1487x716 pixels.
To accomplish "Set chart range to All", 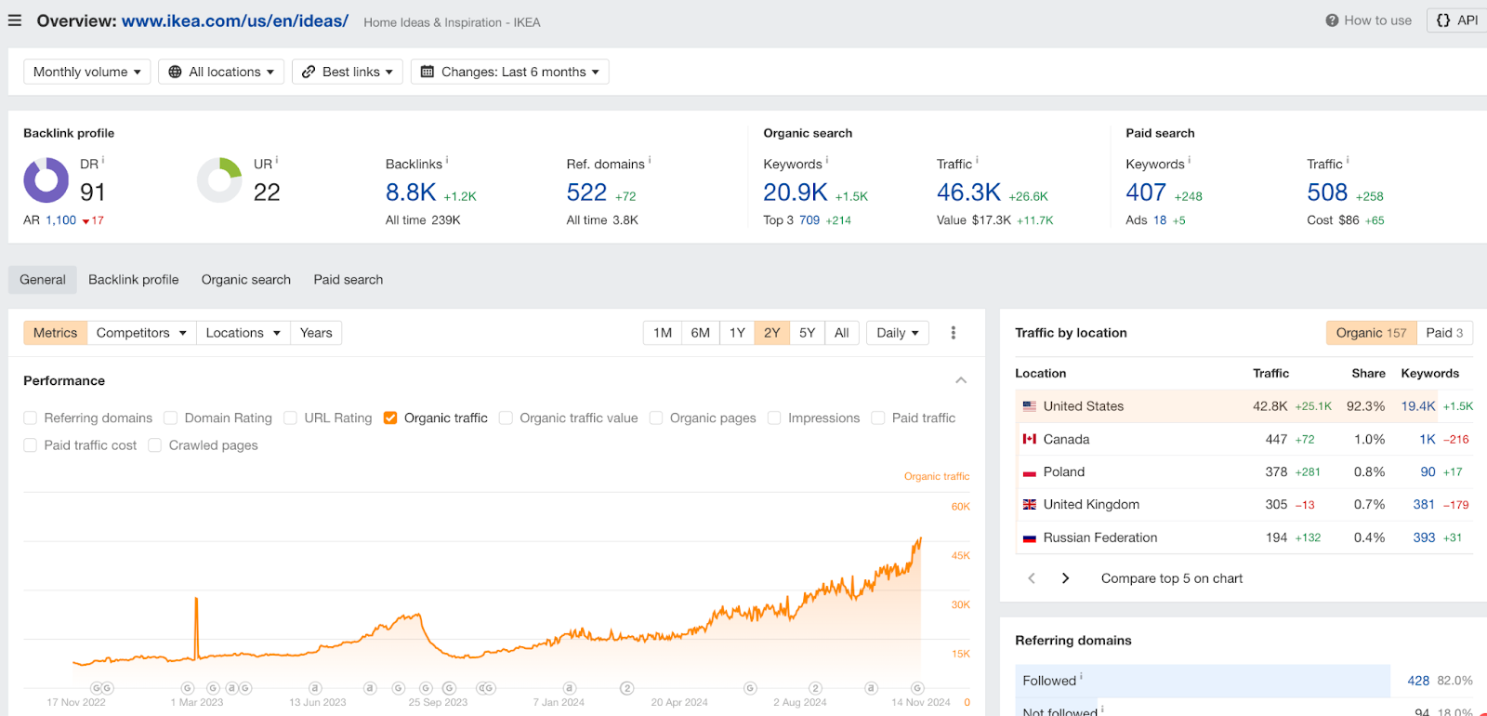I will point(842,333).
